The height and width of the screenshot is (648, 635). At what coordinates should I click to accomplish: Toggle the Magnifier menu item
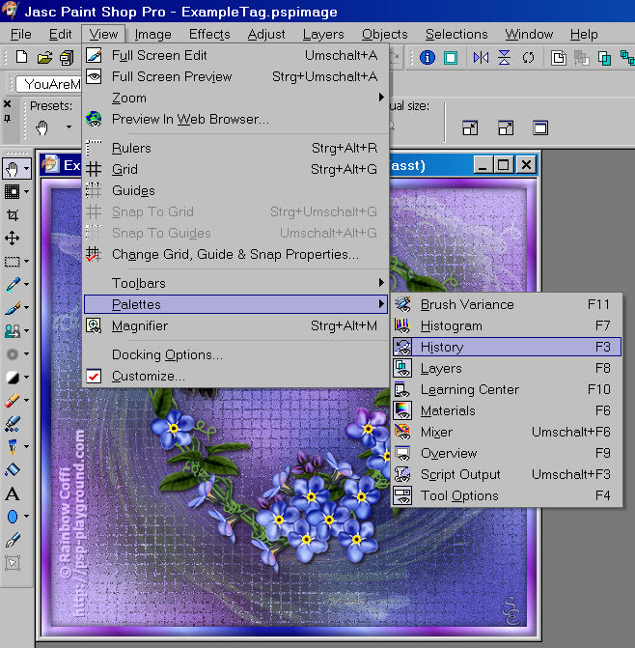pyautogui.click(x=235, y=325)
